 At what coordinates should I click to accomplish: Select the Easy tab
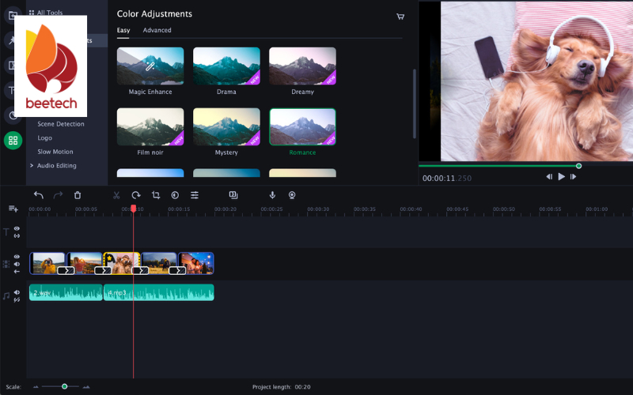[x=123, y=30]
